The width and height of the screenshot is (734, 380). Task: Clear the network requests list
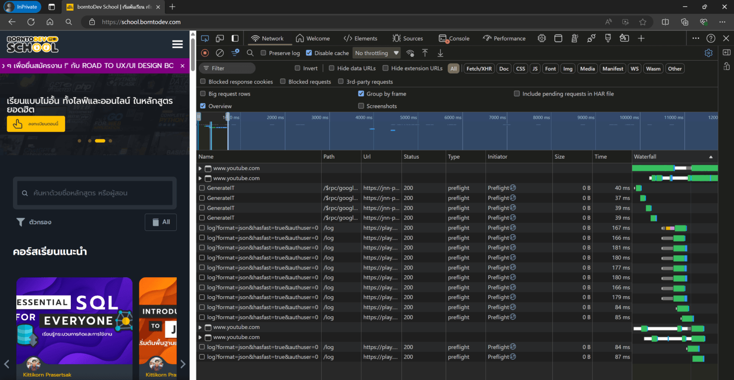219,53
